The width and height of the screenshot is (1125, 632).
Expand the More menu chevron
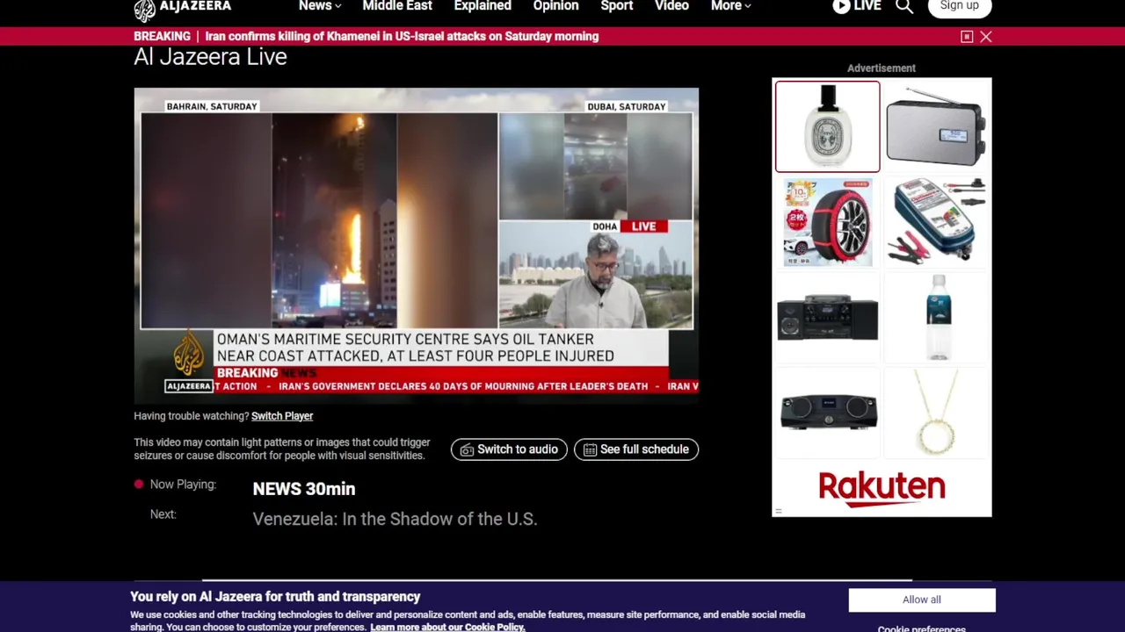(x=748, y=6)
